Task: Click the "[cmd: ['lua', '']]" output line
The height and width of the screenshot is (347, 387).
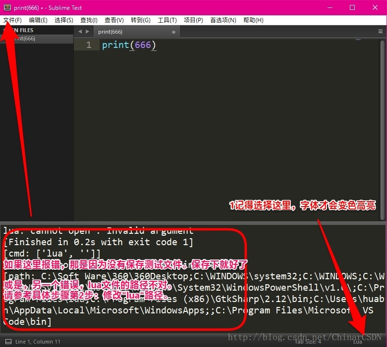Action: coord(52,254)
